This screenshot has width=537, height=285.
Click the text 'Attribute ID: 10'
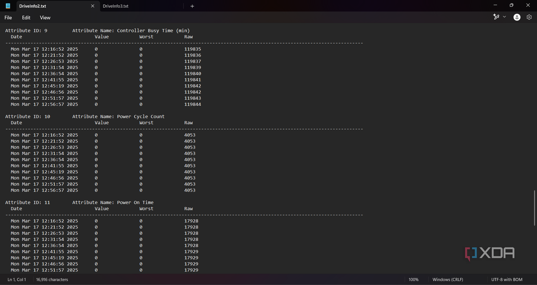point(28,116)
